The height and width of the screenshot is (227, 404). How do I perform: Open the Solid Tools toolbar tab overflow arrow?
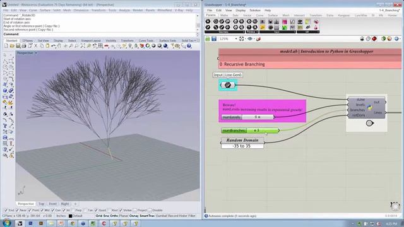click(x=195, y=40)
